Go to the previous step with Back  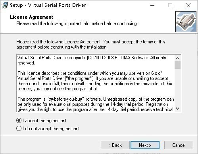coord(115,145)
